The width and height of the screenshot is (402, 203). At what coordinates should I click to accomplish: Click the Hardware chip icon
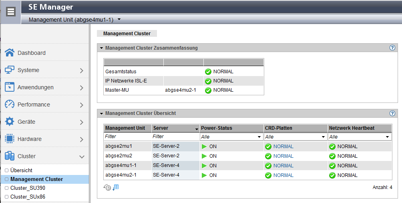tap(10, 139)
